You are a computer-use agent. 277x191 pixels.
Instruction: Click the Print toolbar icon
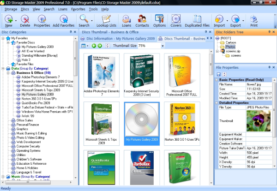coord(253,20)
